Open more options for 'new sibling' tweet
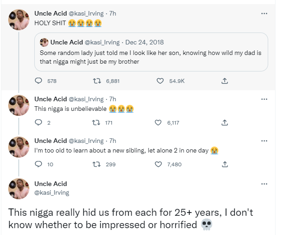The width and height of the screenshot is (281, 235). pyautogui.click(x=264, y=141)
